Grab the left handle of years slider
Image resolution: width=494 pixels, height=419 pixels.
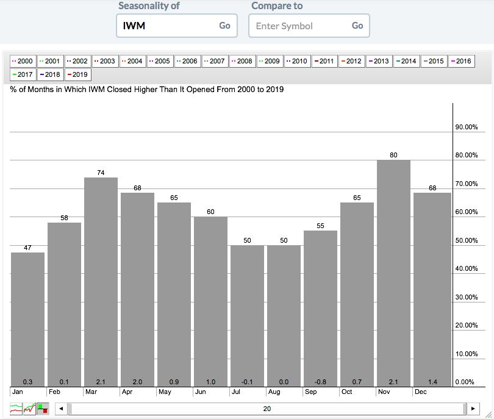[x=70, y=409]
